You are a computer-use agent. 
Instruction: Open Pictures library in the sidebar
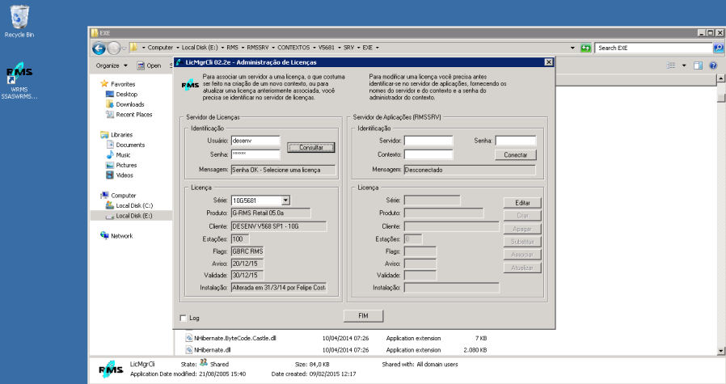(x=126, y=166)
